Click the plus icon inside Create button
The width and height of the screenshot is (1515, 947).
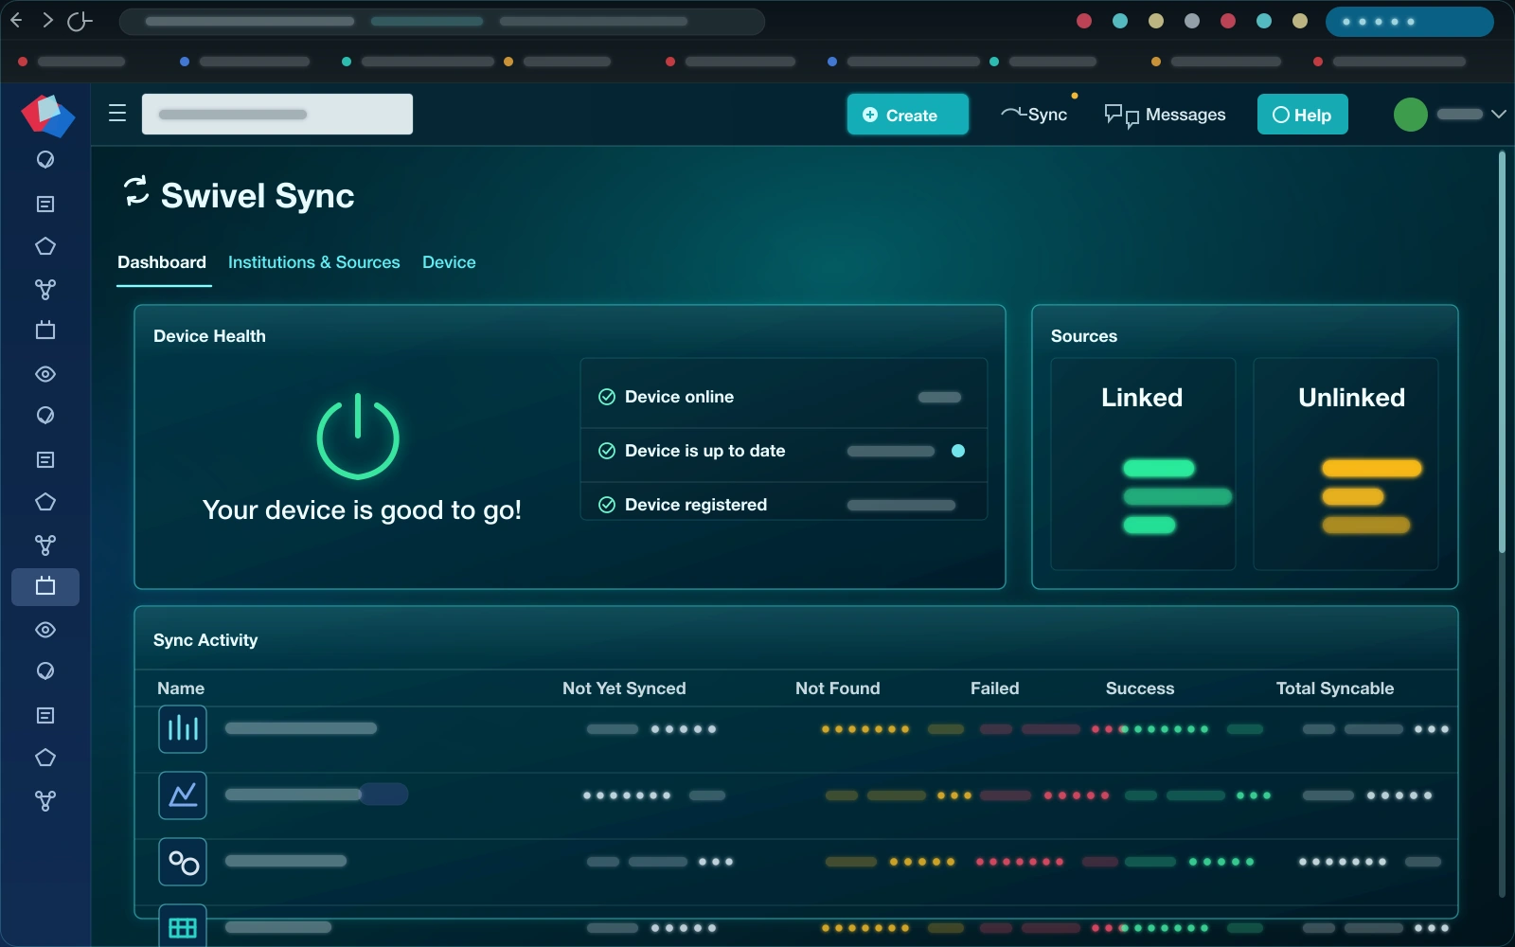pos(870,115)
